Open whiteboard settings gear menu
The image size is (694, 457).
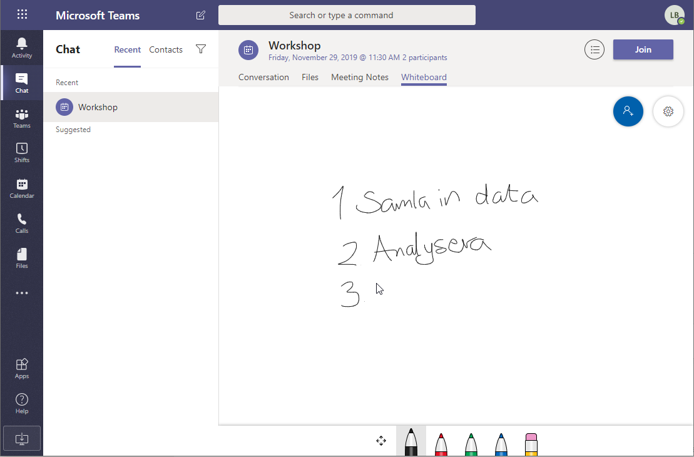pyautogui.click(x=668, y=111)
